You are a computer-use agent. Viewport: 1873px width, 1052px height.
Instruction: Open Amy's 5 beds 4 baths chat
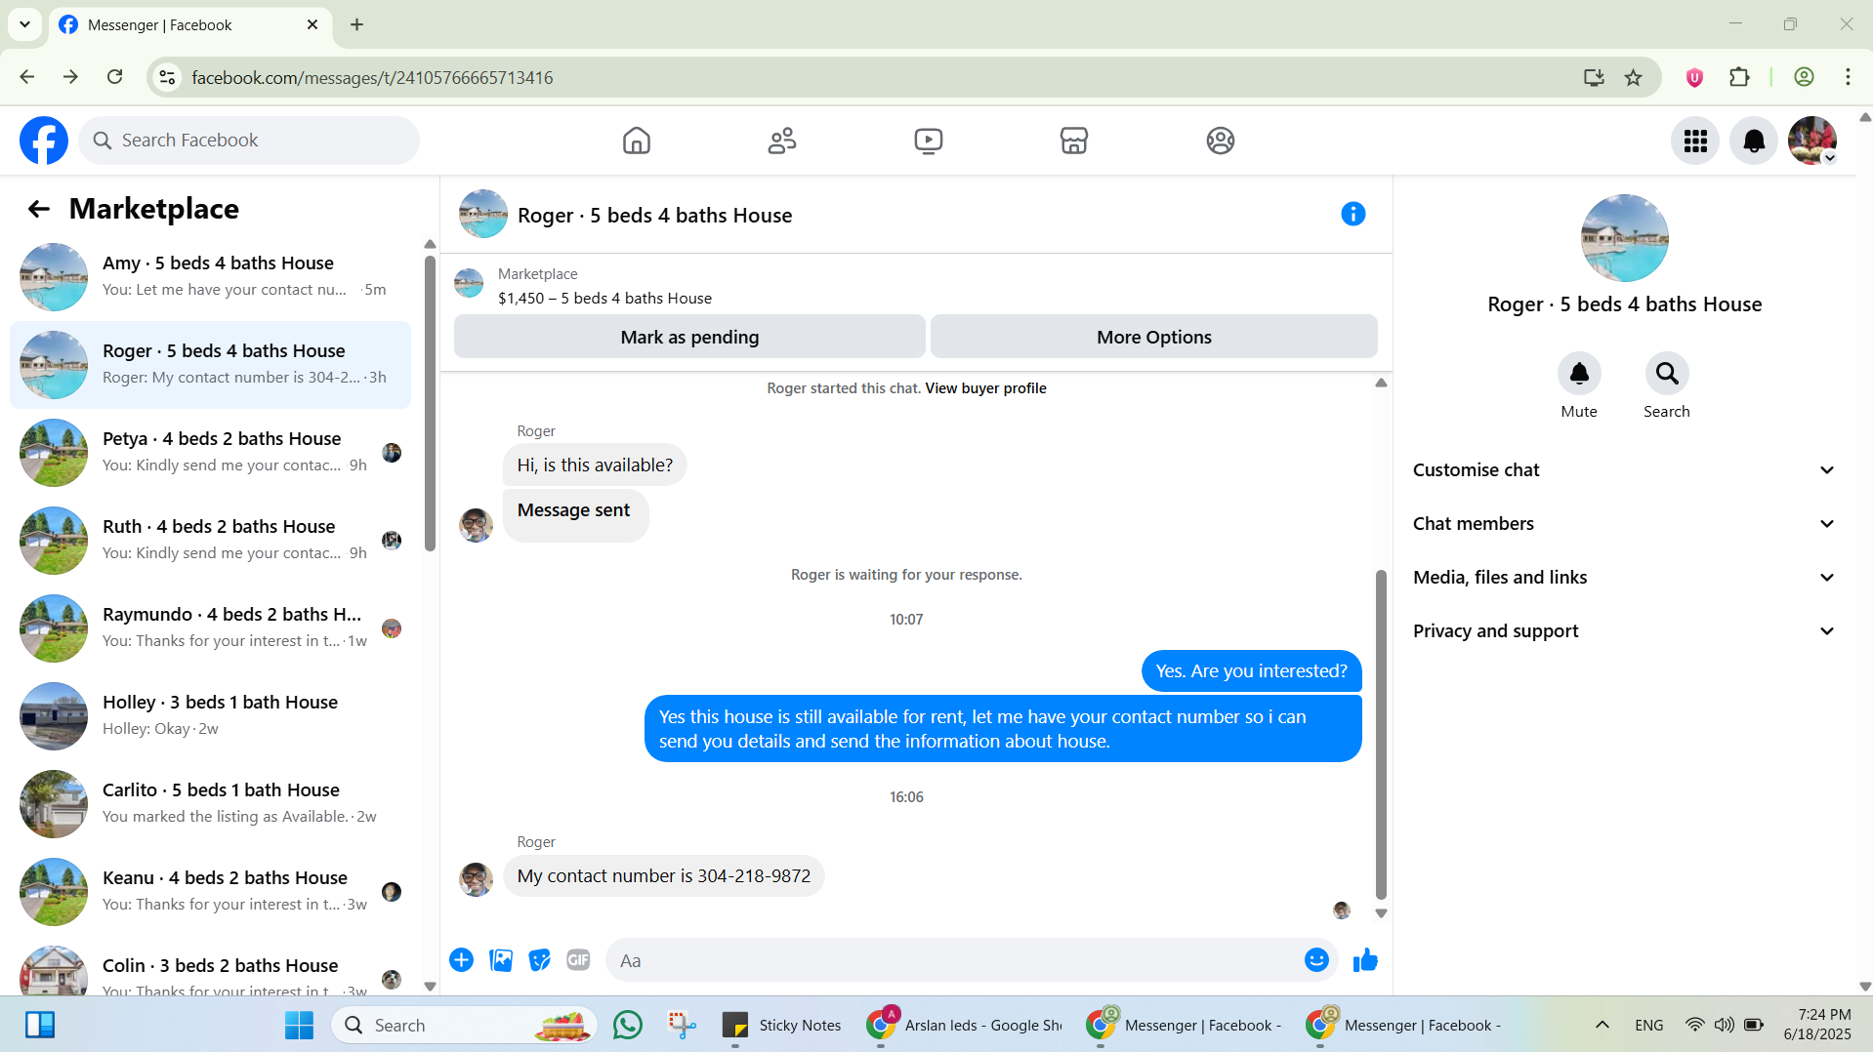(210, 277)
